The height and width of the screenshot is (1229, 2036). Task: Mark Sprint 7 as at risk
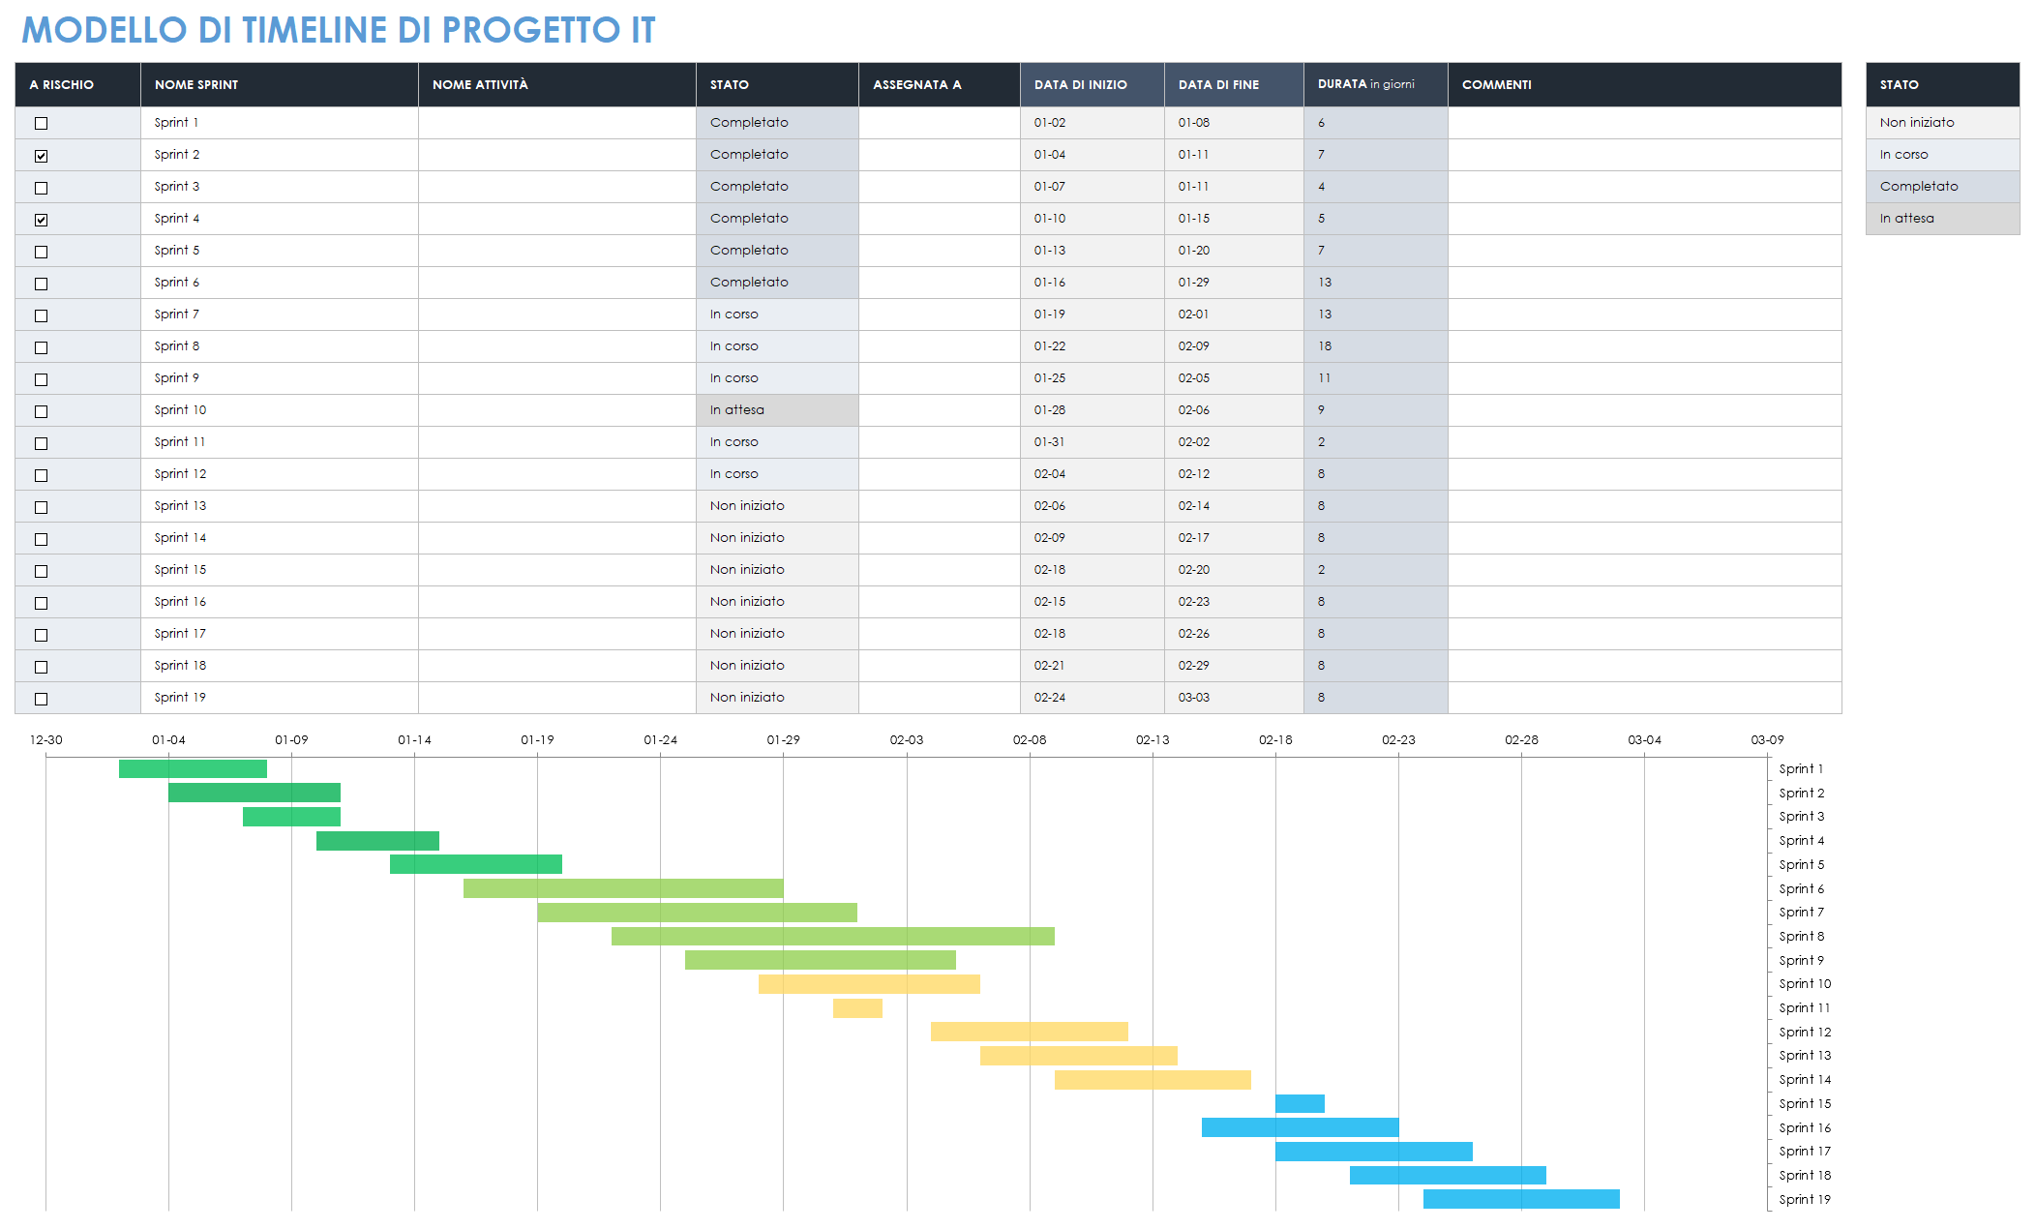[41, 315]
